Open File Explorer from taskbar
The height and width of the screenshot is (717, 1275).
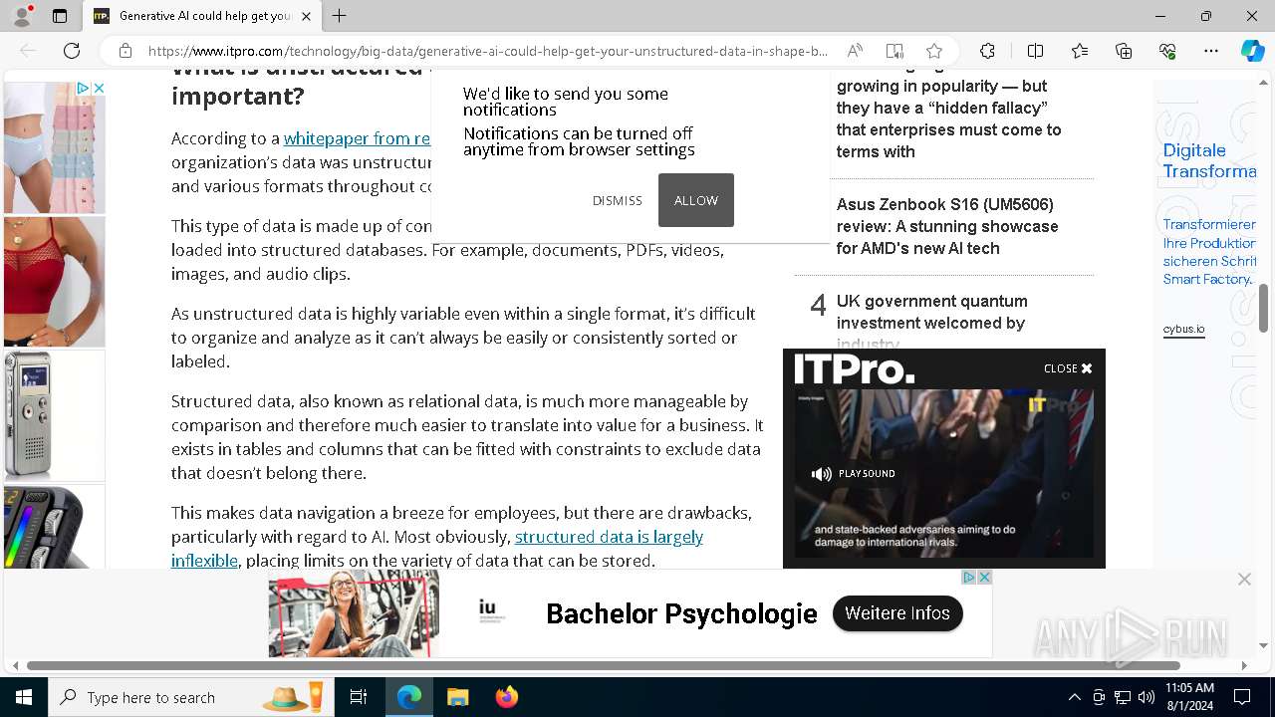click(x=457, y=697)
